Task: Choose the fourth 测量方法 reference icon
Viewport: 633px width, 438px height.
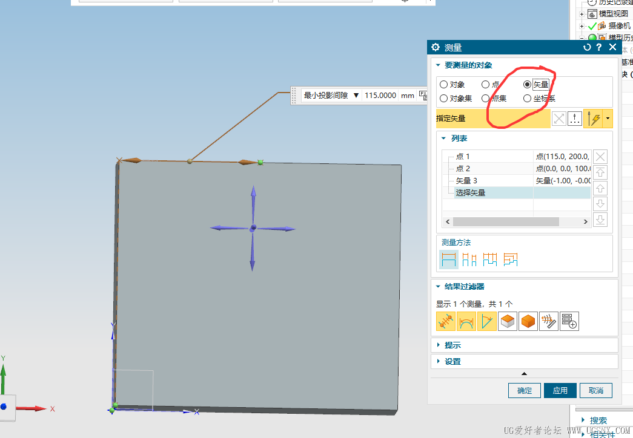Action: [x=511, y=260]
